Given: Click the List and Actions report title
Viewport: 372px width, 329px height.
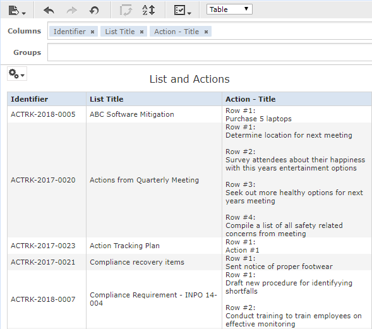Looking at the screenshot, I should pos(189,79).
